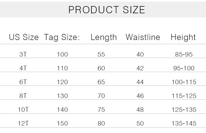206x133 pixels.
Task: Click tag size value 100
Action: click(x=63, y=54)
